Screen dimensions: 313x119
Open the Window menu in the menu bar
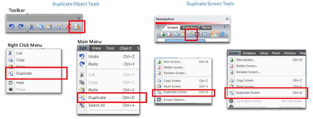click(290, 53)
